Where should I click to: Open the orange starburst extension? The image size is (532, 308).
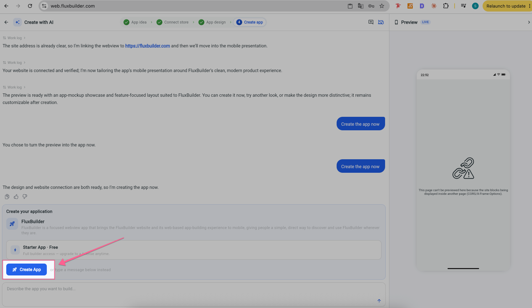point(434,6)
